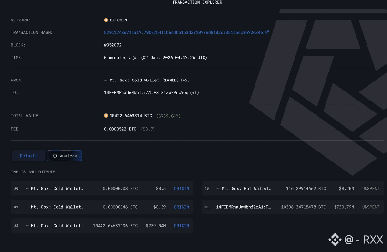Open the transaction hash external link icon

(x=267, y=32)
